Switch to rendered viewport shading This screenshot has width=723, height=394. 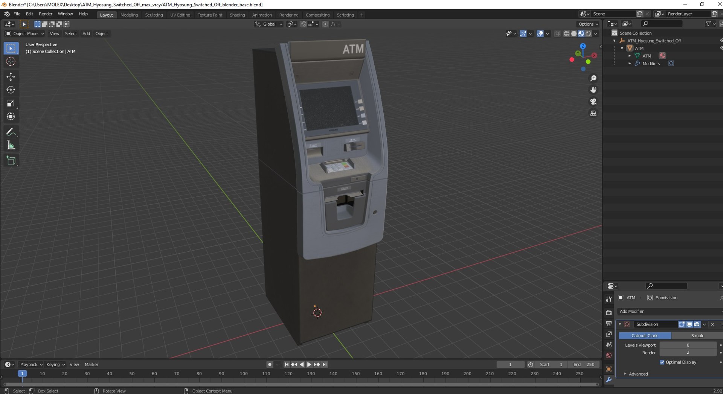(588, 33)
